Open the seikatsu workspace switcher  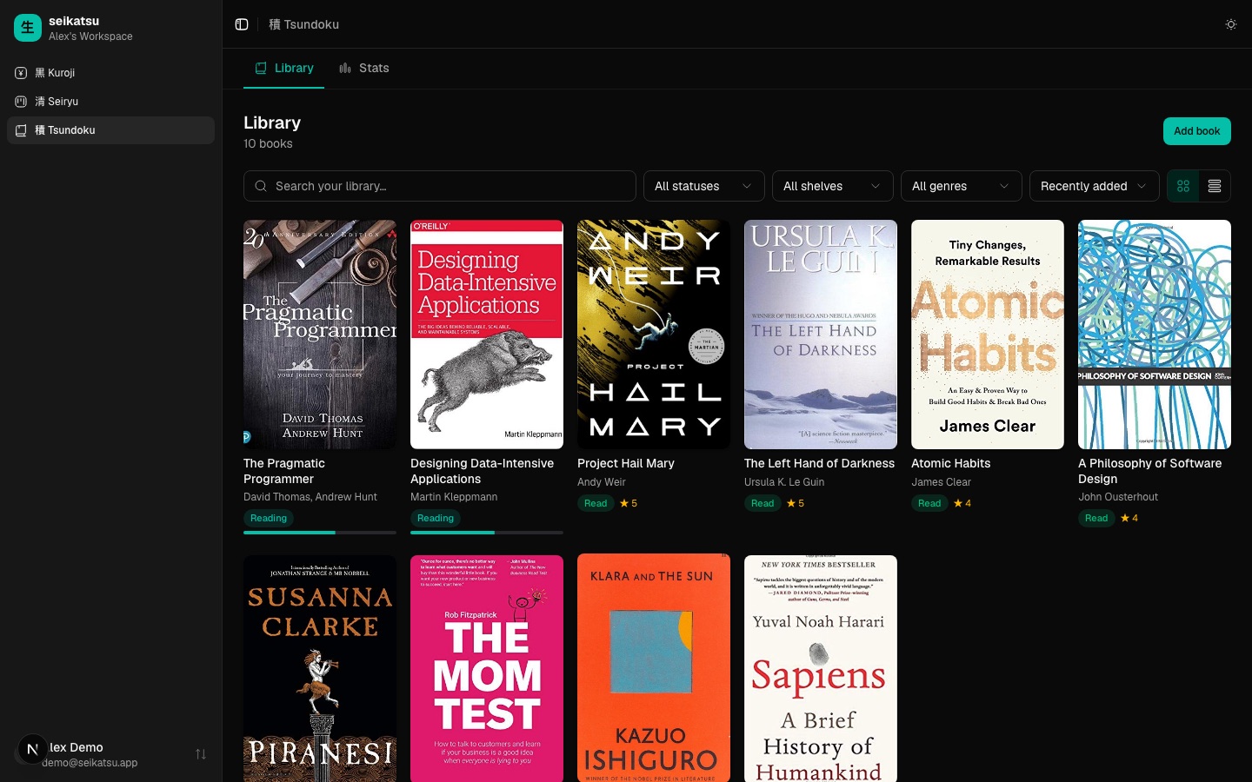(x=110, y=28)
